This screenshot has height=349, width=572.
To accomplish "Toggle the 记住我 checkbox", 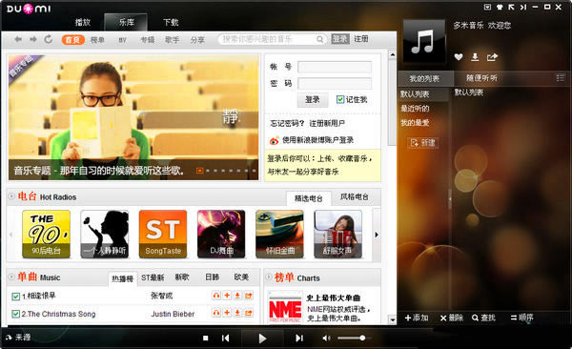I will 340,99.
